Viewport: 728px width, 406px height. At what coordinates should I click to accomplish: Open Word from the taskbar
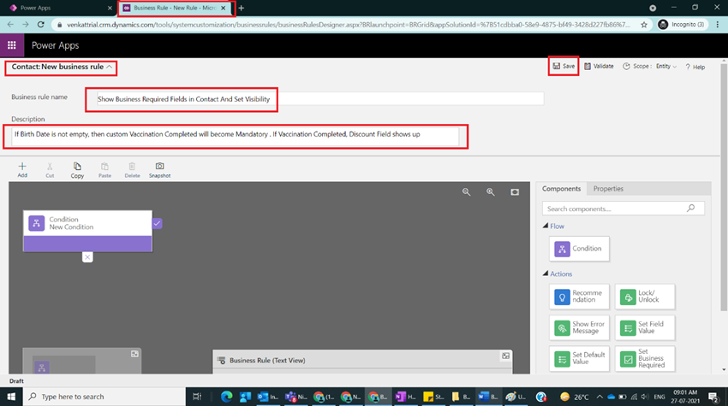click(487, 397)
